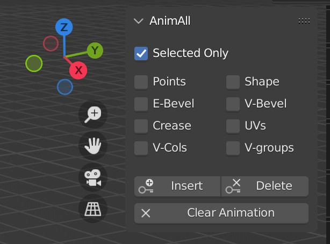The width and height of the screenshot is (330, 244).
Task: Click the blue Z axis gizmo circle
Action: [64, 27]
